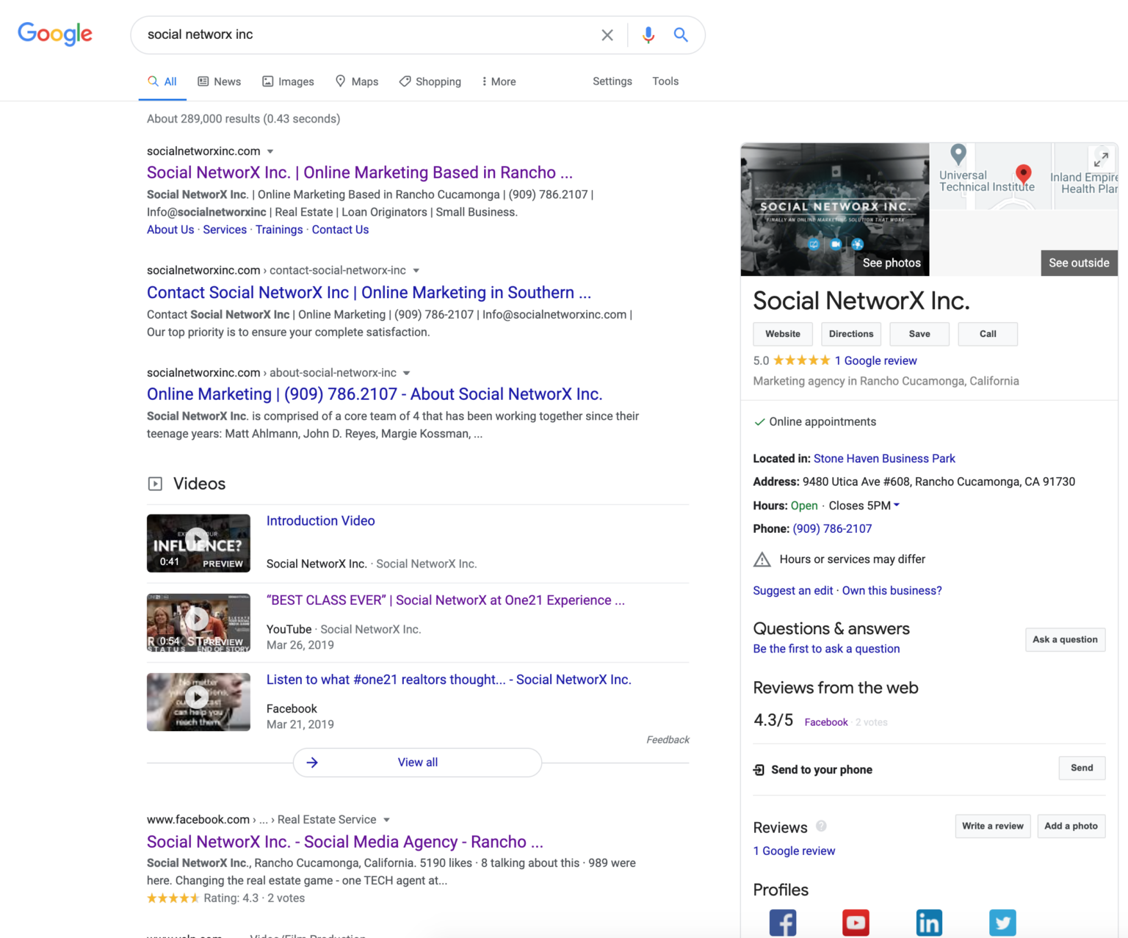Click Be the first to ask a question

click(826, 649)
